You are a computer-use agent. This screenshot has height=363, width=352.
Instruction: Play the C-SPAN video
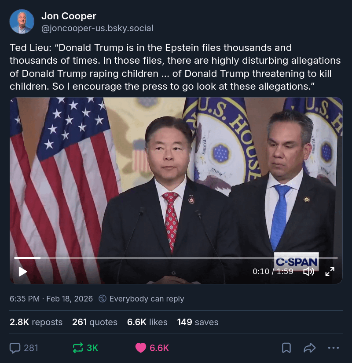coord(23,271)
